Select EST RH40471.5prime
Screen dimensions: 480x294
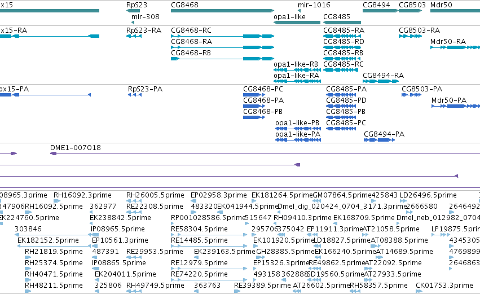(54, 275)
